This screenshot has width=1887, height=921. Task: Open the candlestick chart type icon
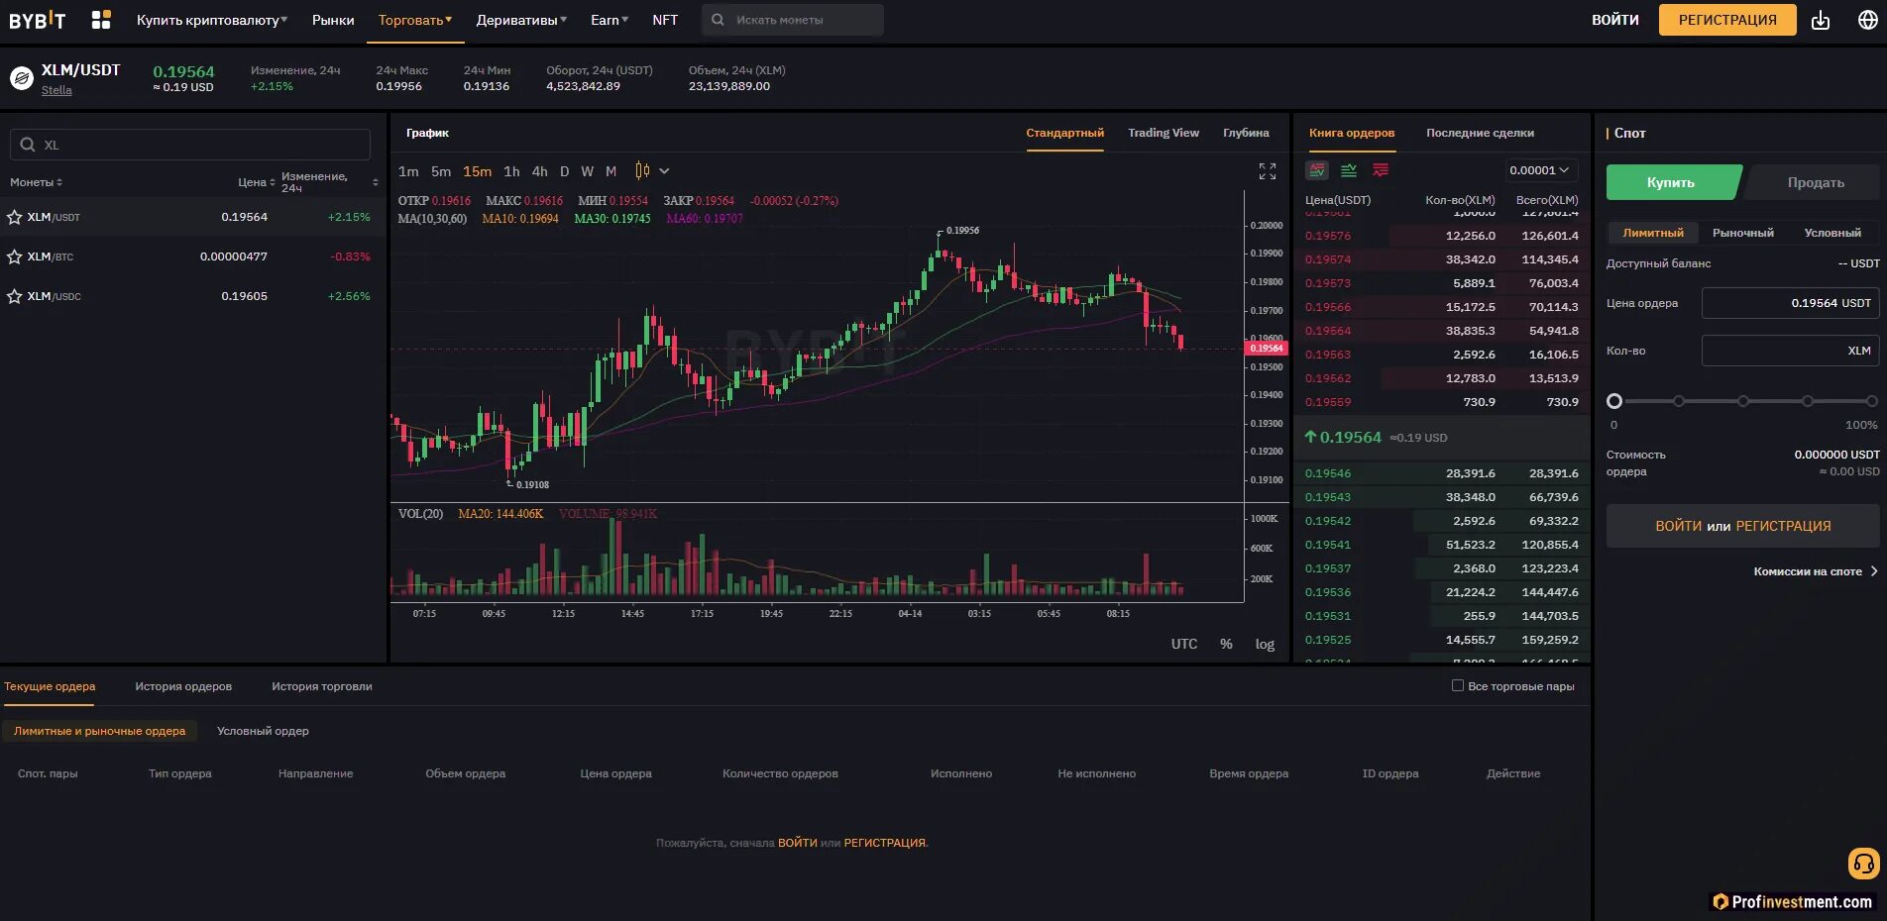click(x=642, y=171)
